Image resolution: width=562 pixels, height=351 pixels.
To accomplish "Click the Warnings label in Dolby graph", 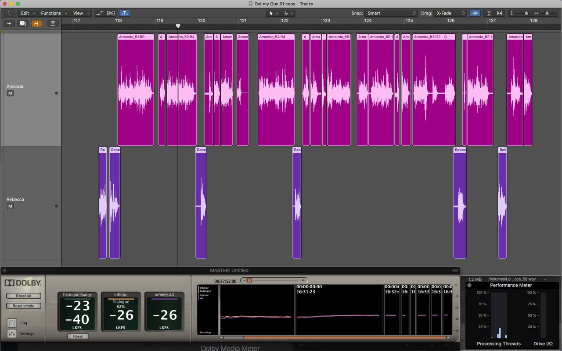I will click(205, 332).
